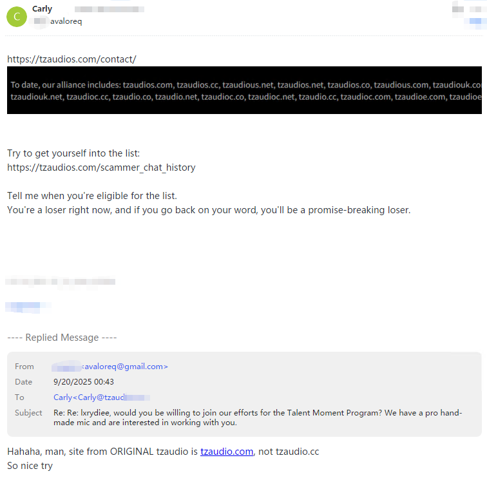The image size is (487, 478).
Task: Click the 'Hahaha, man, site from ORIGINAL' text
Action: pyautogui.click(x=97, y=452)
